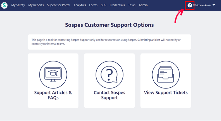Go to the Tasks page
221x121 pixels.
click(x=132, y=5)
